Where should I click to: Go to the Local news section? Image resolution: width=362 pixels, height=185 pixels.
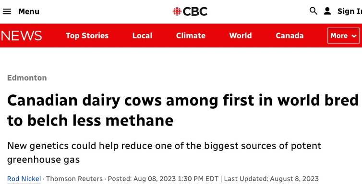tap(142, 36)
